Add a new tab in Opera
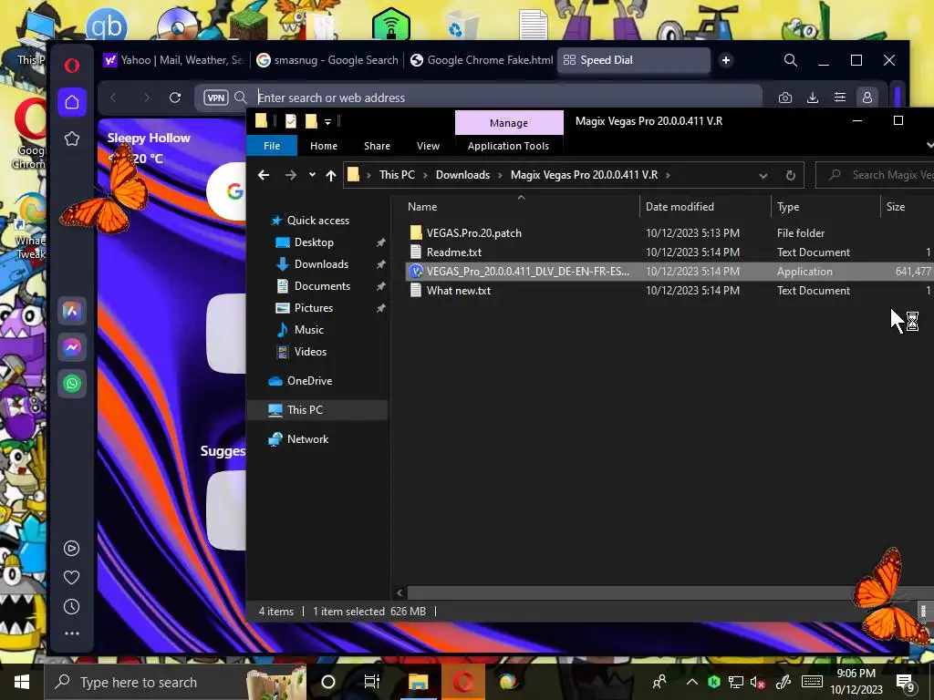The width and height of the screenshot is (934, 700). pyautogui.click(x=725, y=60)
